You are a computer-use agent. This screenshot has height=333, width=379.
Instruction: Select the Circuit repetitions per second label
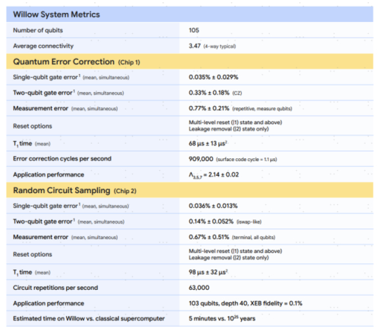56,288
